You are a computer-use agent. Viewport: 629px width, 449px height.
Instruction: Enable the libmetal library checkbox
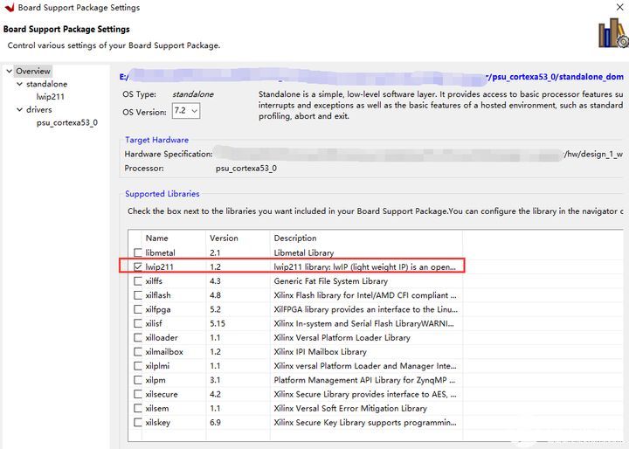tap(137, 252)
